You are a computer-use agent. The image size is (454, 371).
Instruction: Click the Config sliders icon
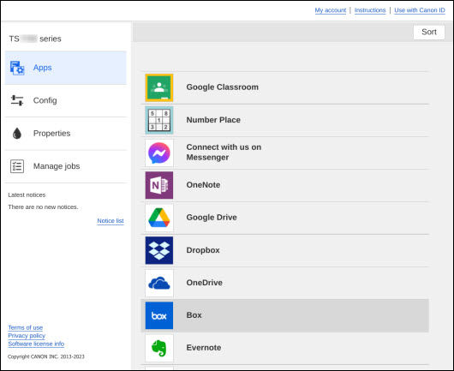point(17,100)
